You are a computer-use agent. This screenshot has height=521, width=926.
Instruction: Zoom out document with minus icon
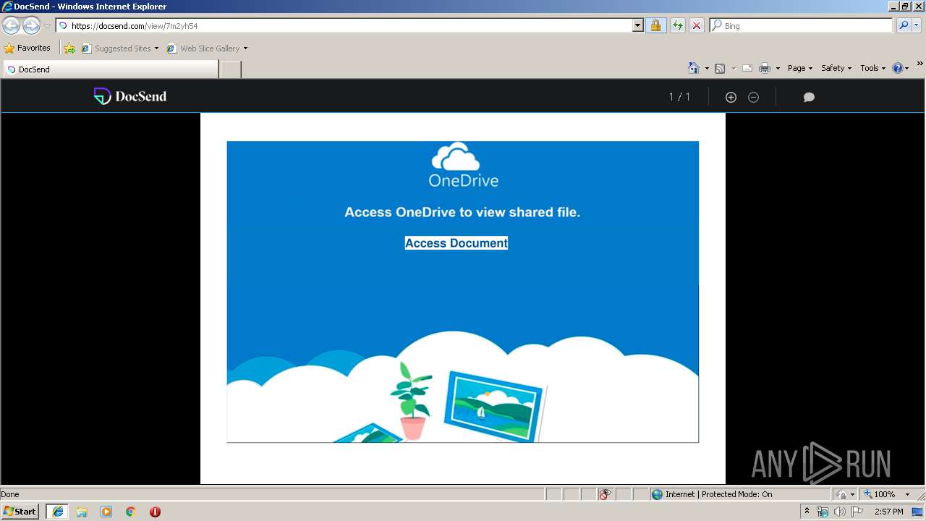point(753,97)
